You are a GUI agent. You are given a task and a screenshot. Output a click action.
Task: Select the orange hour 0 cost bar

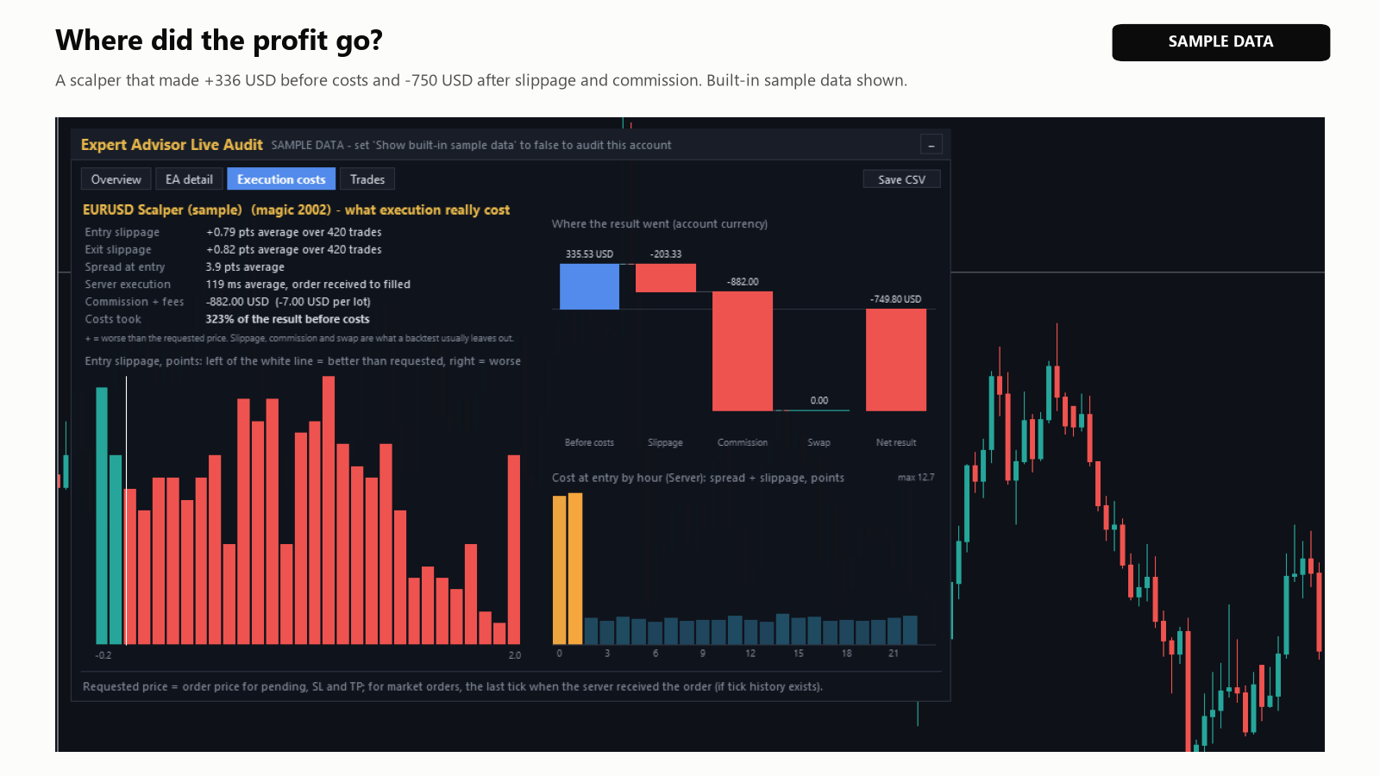point(560,570)
